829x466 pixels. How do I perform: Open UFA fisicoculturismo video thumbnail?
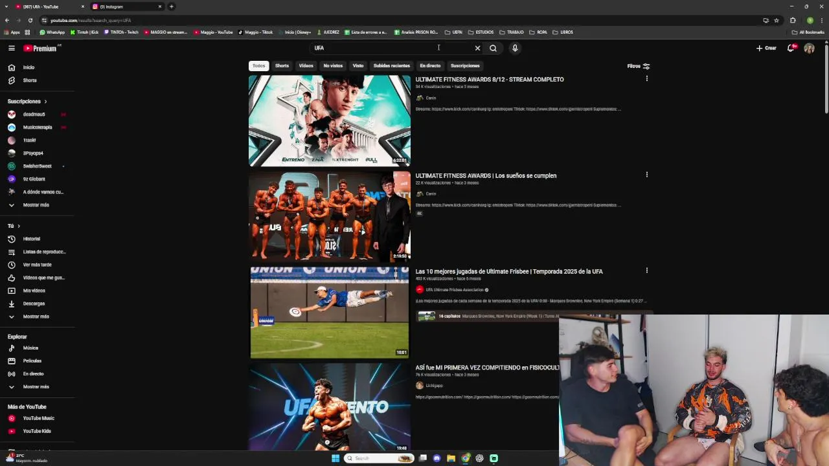pos(330,406)
